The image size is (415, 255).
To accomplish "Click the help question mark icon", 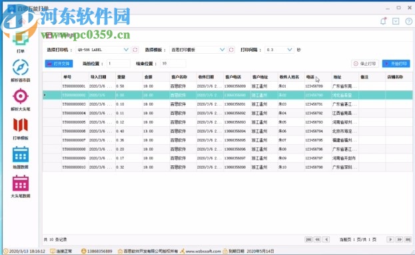I will coord(408,21).
